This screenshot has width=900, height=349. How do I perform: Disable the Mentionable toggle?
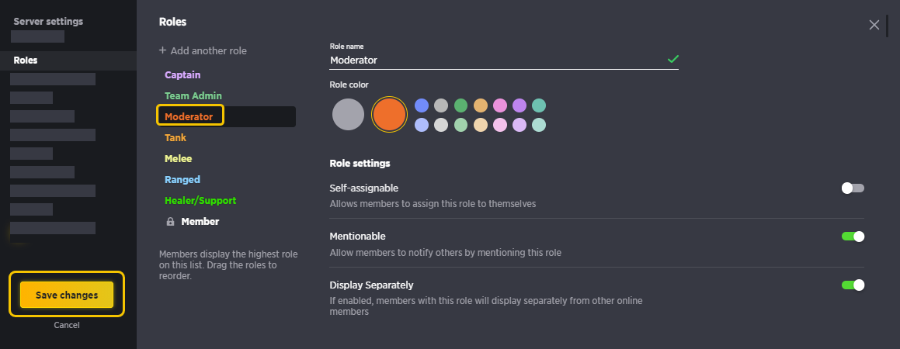pyautogui.click(x=853, y=236)
